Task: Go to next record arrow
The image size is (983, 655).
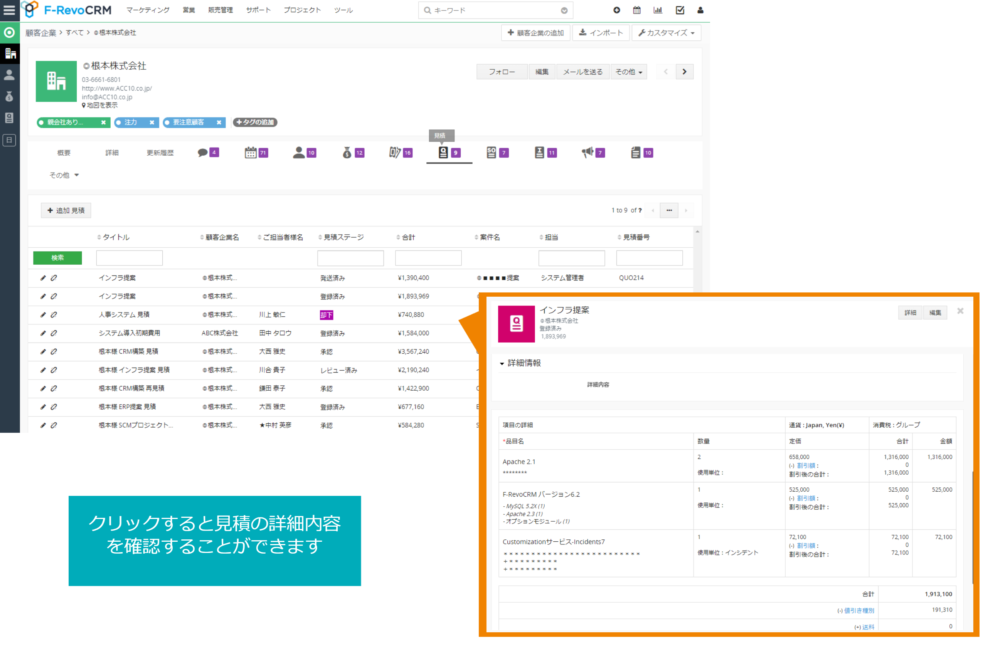Action: (x=684, y=72)
